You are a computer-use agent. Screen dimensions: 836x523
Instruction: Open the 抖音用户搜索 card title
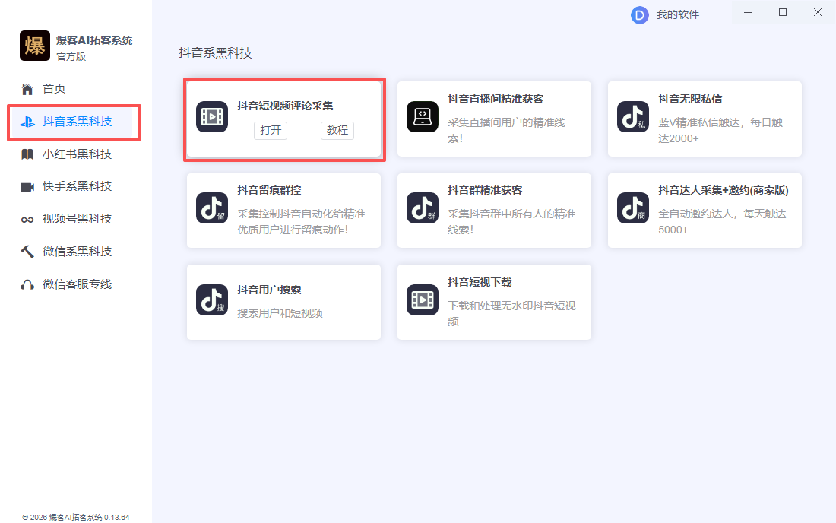coord(269,290)
